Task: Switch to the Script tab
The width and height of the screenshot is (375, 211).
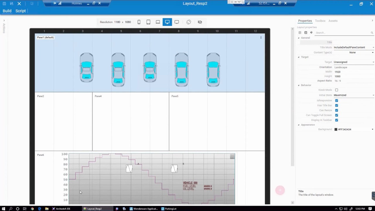Action: click(21, 11)
